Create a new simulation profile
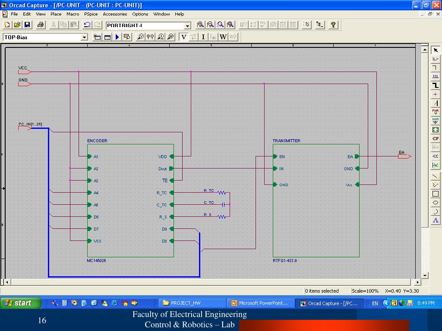Image resolution: width=442 pixels, height=331 pixels. (x=97, y=37)
